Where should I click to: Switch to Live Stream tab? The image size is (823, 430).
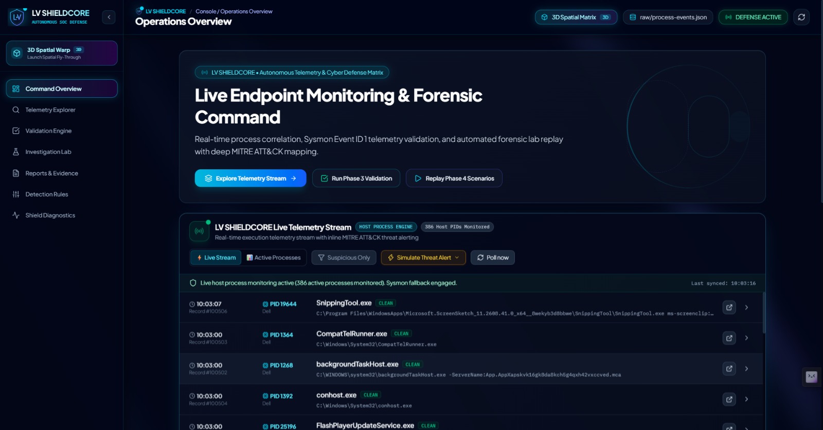coord(216,257)
